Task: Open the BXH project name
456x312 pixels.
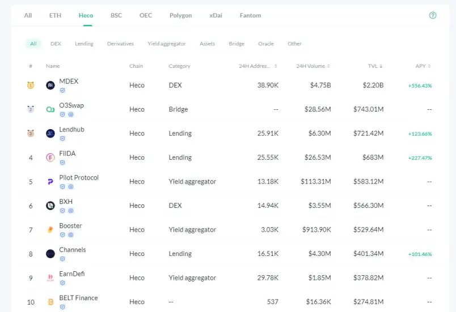Action: (66, 202)
